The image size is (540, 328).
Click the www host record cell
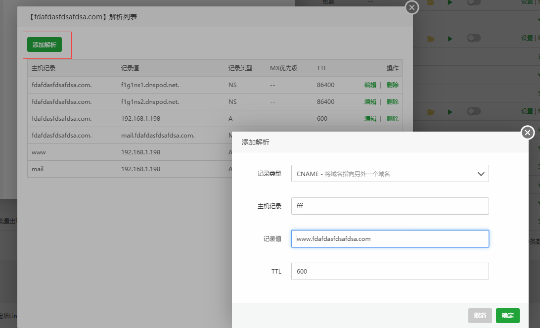tap(39, 152)
